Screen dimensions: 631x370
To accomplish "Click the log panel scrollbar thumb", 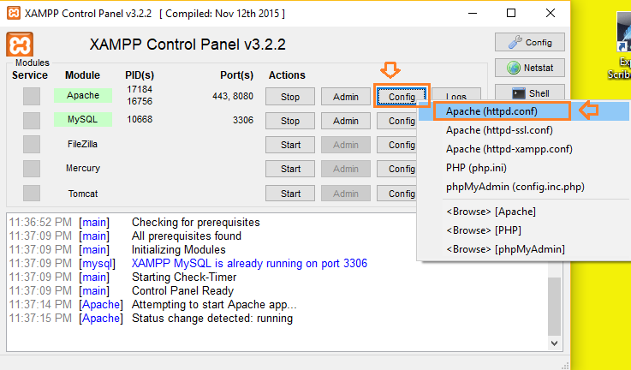I will coord(555,306).
